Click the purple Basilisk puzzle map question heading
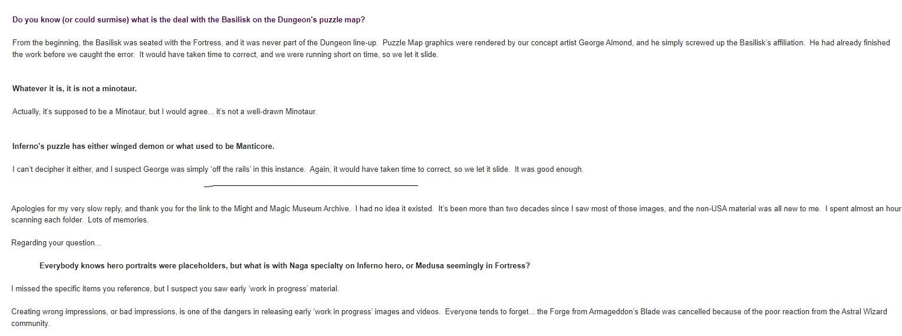The width and height of the screenshot is (902, 336). (189, 19)
